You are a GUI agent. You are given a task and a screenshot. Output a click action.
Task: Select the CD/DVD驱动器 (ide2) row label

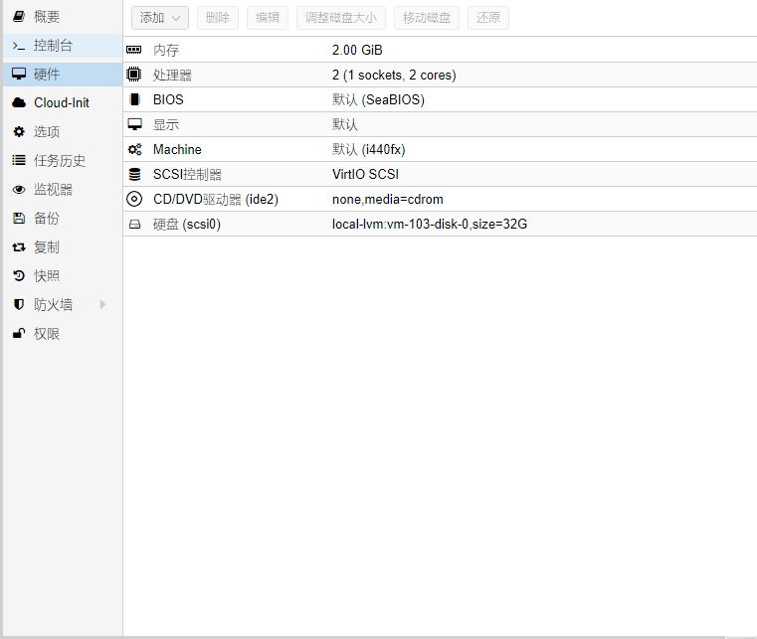(216, 199)
